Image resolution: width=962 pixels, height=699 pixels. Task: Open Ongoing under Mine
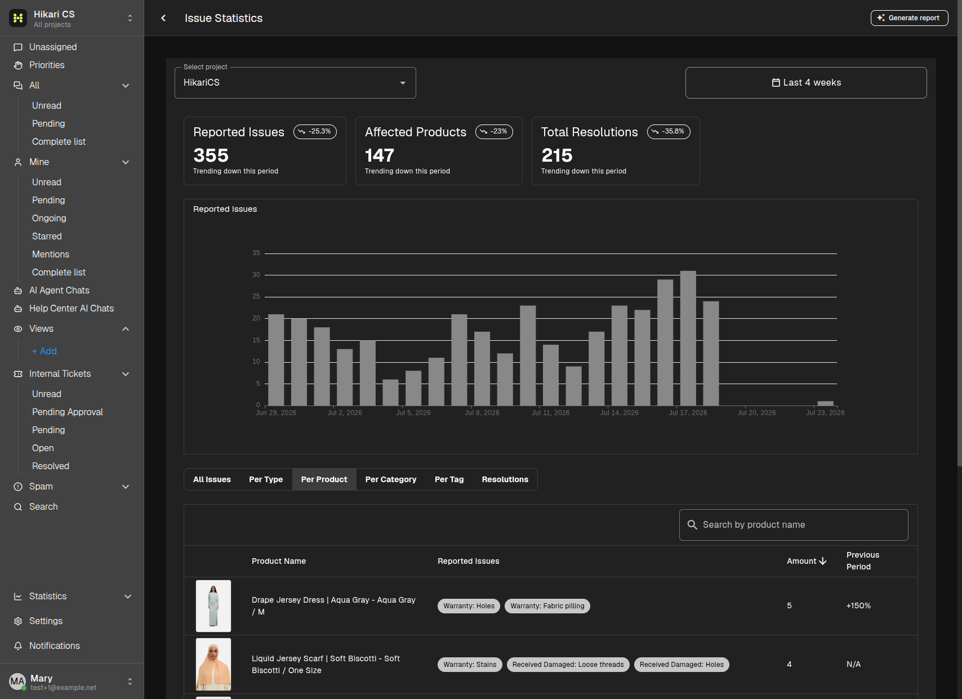pyautogui.click(x=49, y=219)
